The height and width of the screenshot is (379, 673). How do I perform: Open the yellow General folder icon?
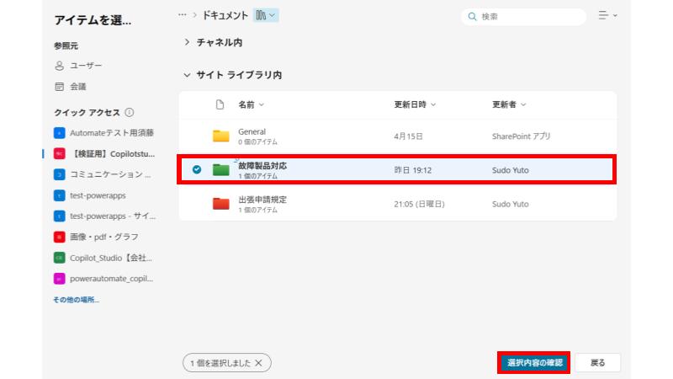221,136
